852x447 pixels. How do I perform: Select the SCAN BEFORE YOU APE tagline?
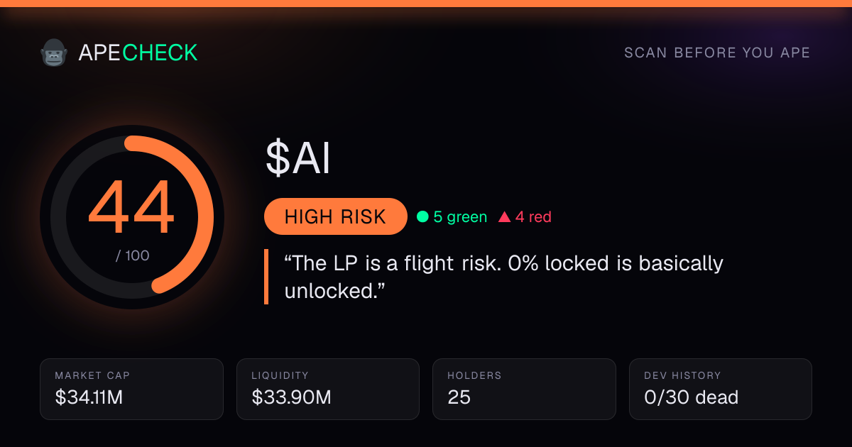coord(717,53)
